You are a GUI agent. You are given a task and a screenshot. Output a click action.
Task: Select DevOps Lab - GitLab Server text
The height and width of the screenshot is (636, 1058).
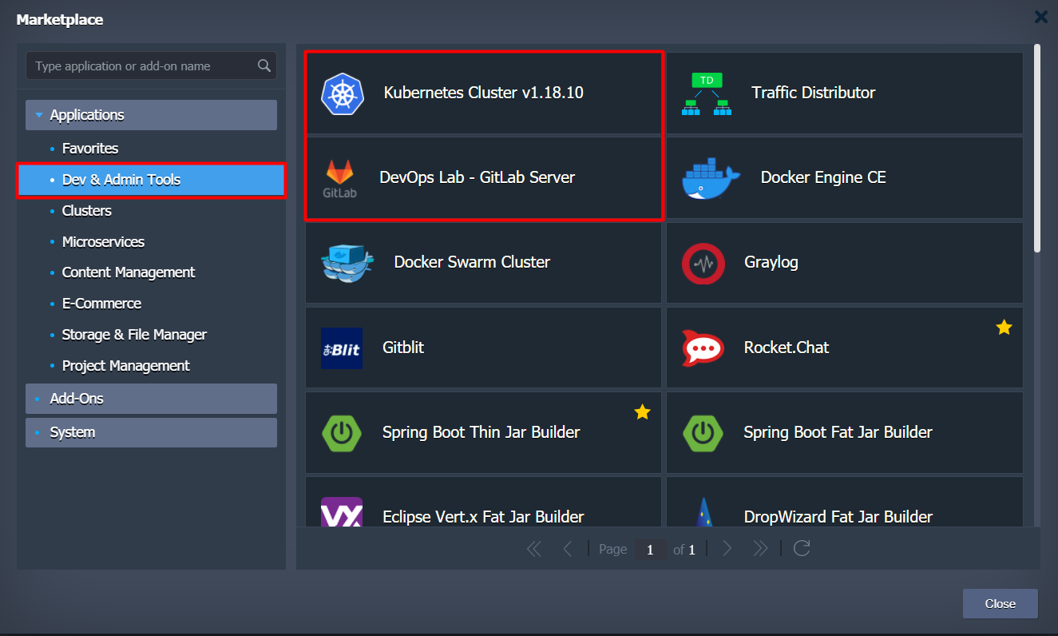tap(477, 177)
